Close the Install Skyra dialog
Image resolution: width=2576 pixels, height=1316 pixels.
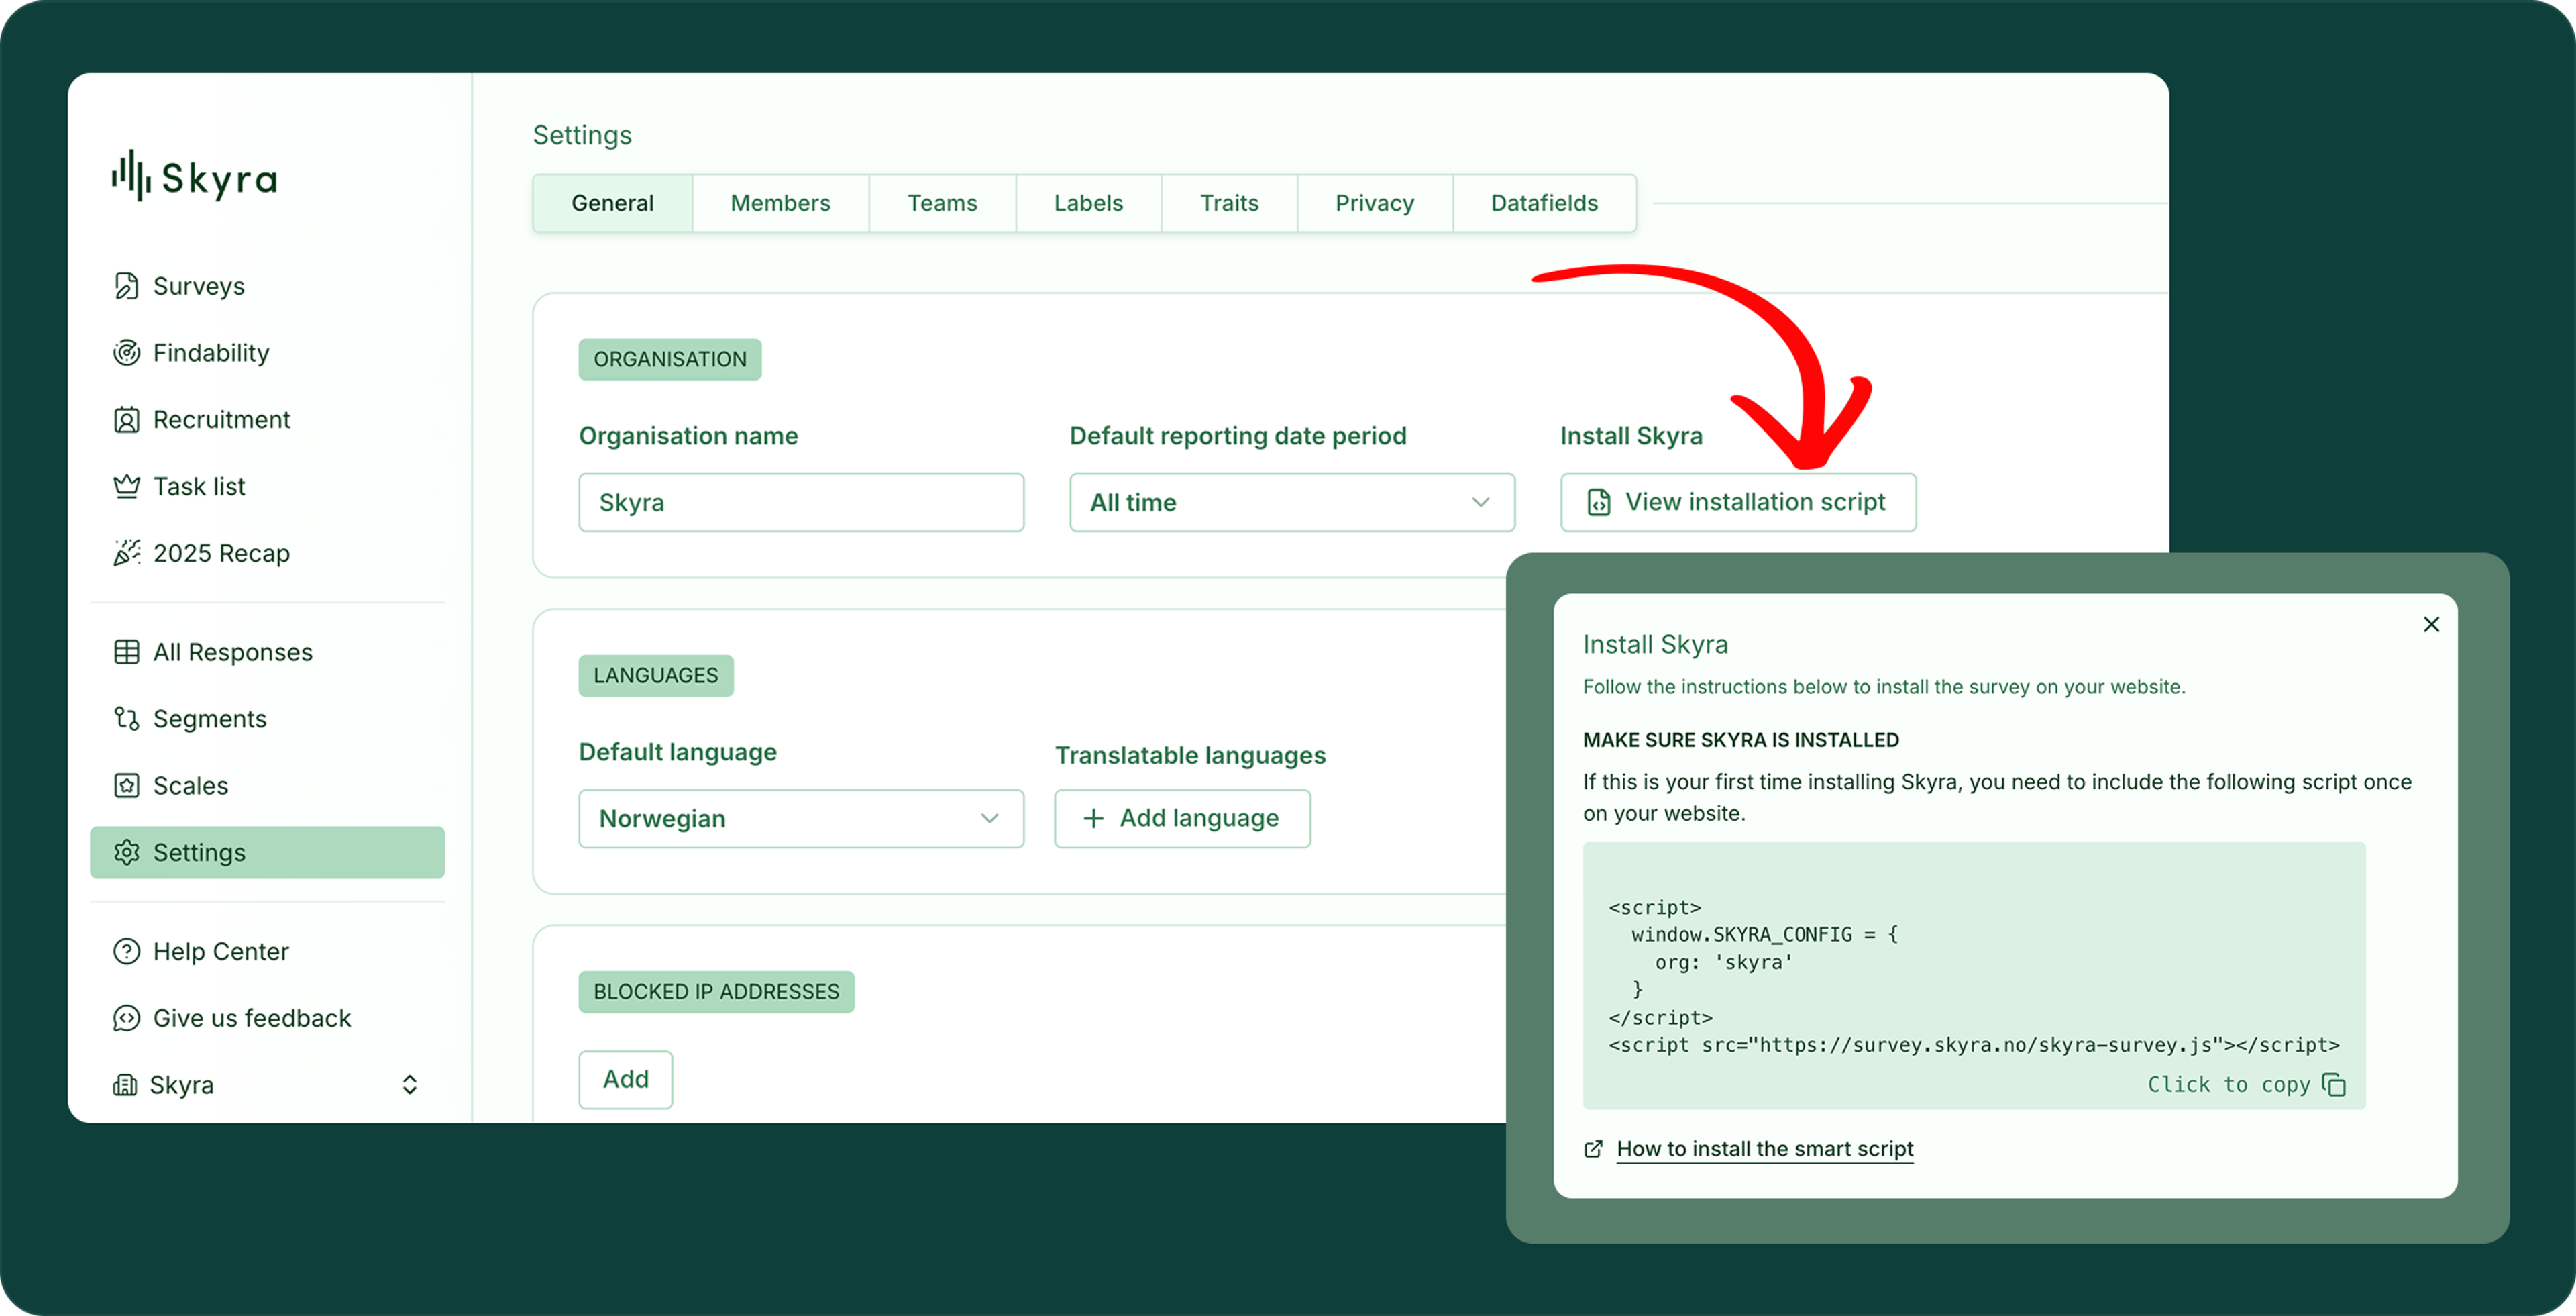tap(2432, 625)
